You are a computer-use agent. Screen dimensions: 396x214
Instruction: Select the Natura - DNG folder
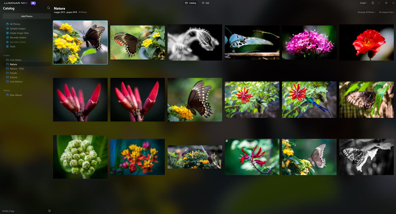[x=17, y=68]
